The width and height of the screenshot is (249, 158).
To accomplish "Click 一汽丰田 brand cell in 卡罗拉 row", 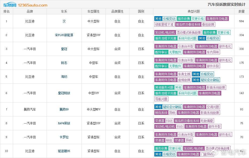I will click(30, 137).
